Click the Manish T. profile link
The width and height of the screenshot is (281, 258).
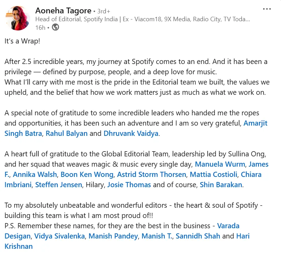pos(157,236)
